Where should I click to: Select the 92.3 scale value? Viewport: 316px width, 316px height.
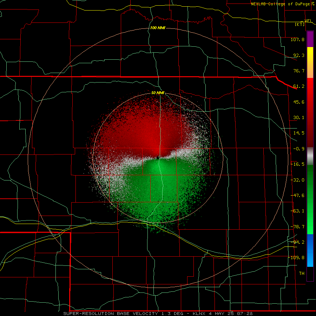point(299,55)
